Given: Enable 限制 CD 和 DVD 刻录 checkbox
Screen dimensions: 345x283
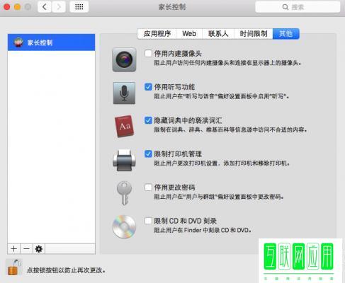Looking at the screenshot, I should 148,221.
